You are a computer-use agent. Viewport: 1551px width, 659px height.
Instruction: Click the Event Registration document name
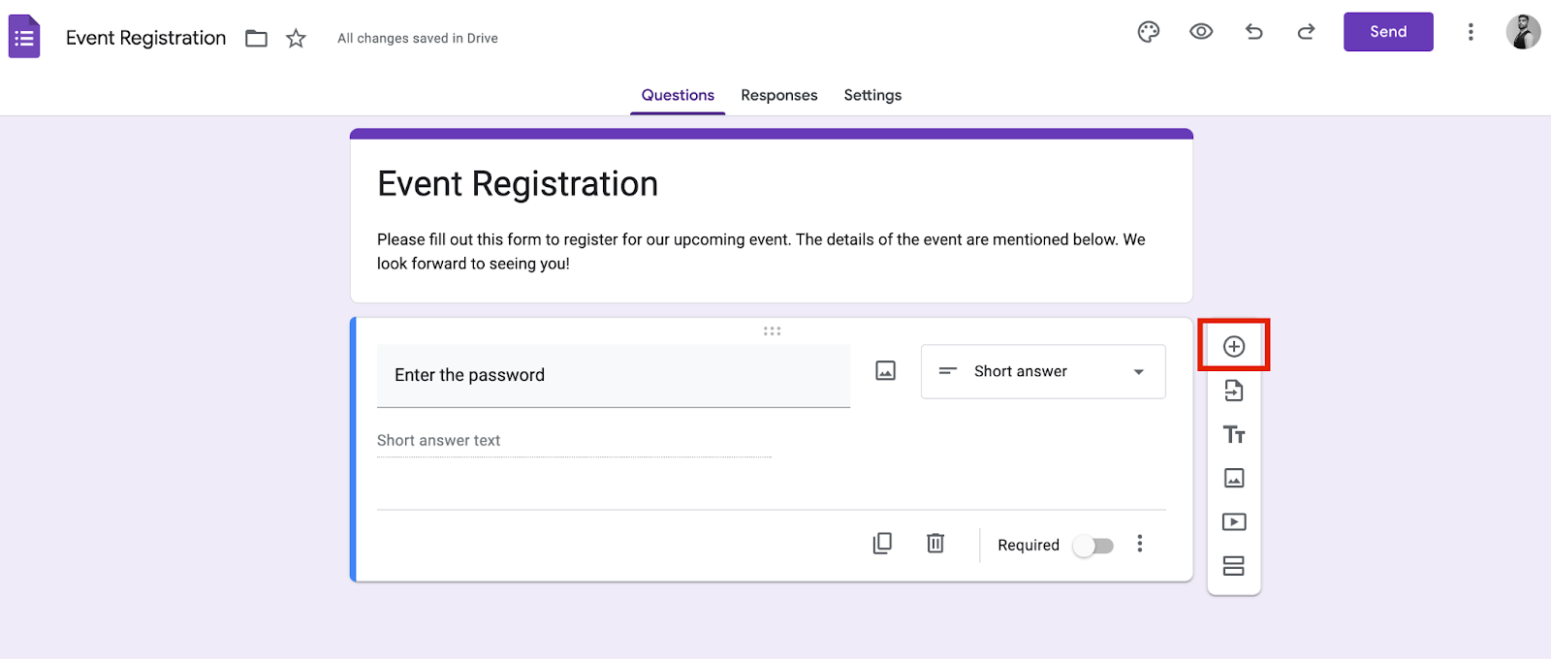click(145, 38)
